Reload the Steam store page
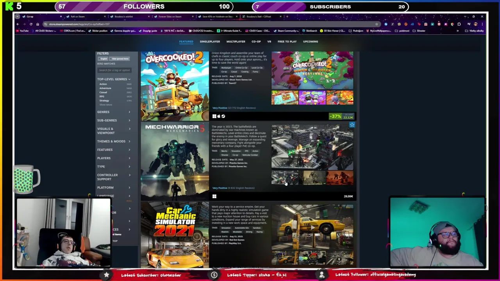The height and width of the screenshot is (281, 500). (x=31, y=24)
